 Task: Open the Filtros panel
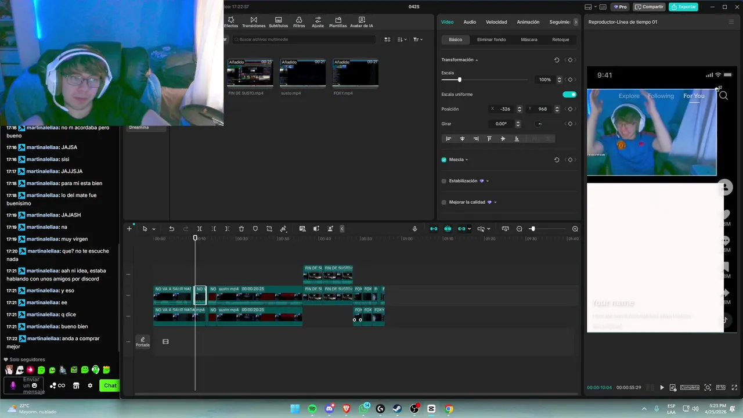click(299, 22)
